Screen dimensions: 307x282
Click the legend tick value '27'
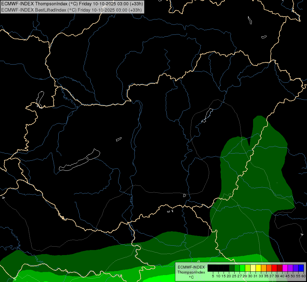pos(240,276)
